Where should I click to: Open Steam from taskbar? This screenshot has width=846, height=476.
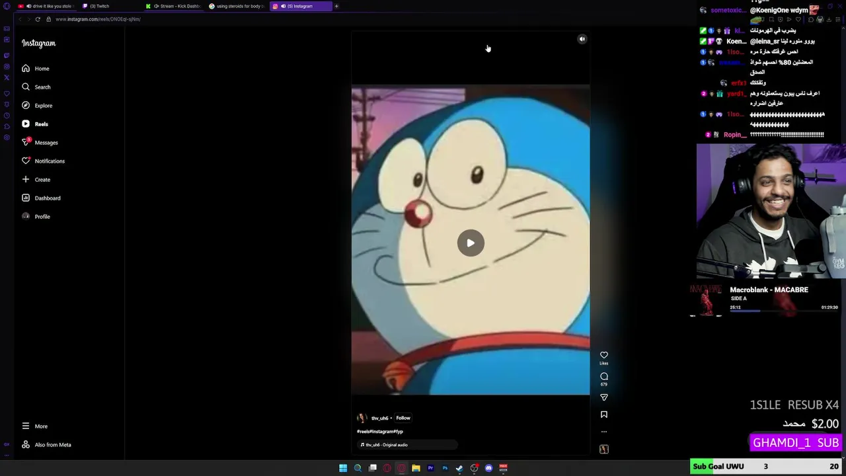459,468
